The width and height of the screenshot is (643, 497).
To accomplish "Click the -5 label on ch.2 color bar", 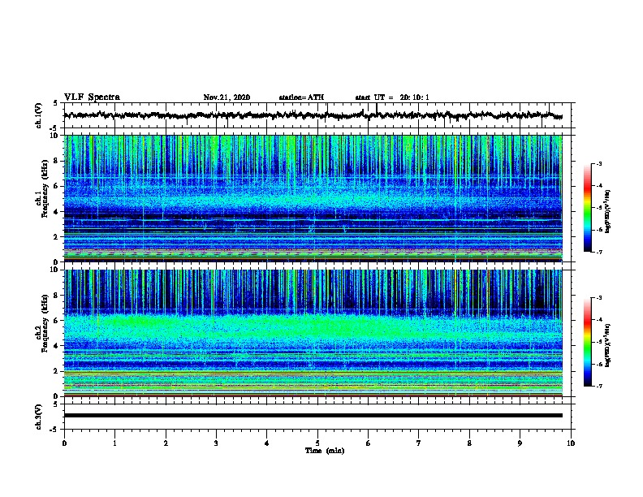I will coord(598,342).
